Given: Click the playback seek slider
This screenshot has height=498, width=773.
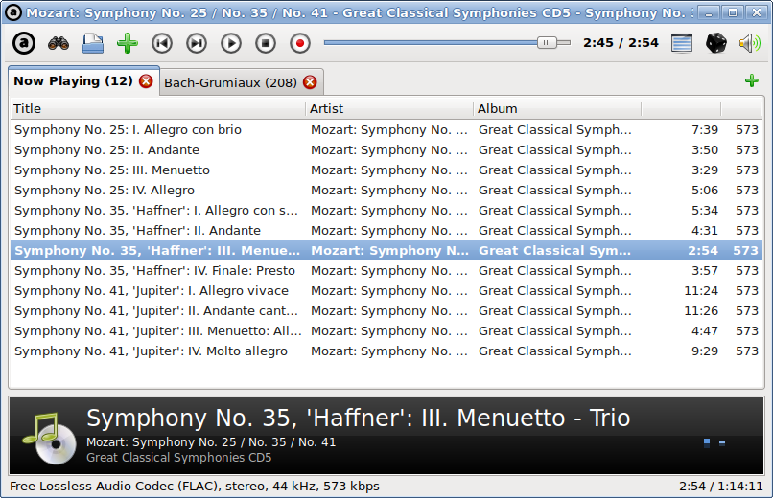Looking at the screenshot, I should coord(447,43).
